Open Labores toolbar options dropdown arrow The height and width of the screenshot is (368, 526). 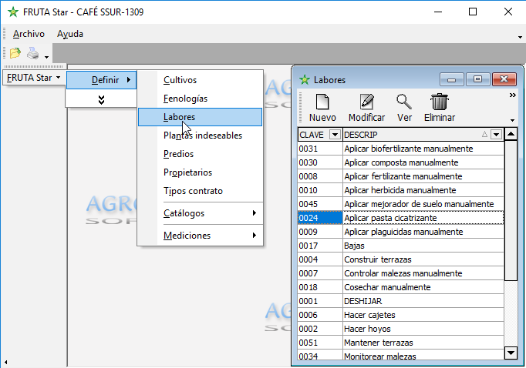coord(512,120)
